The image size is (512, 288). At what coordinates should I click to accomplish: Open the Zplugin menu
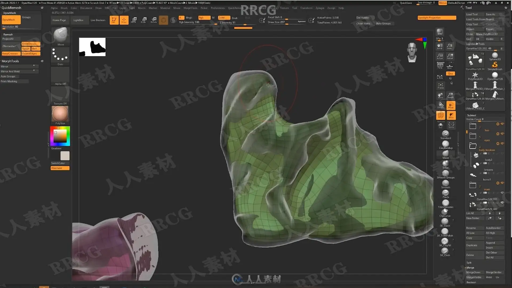tap(320, 8)
